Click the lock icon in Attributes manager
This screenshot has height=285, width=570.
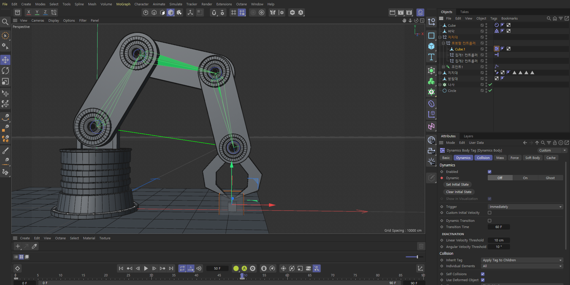555,143
